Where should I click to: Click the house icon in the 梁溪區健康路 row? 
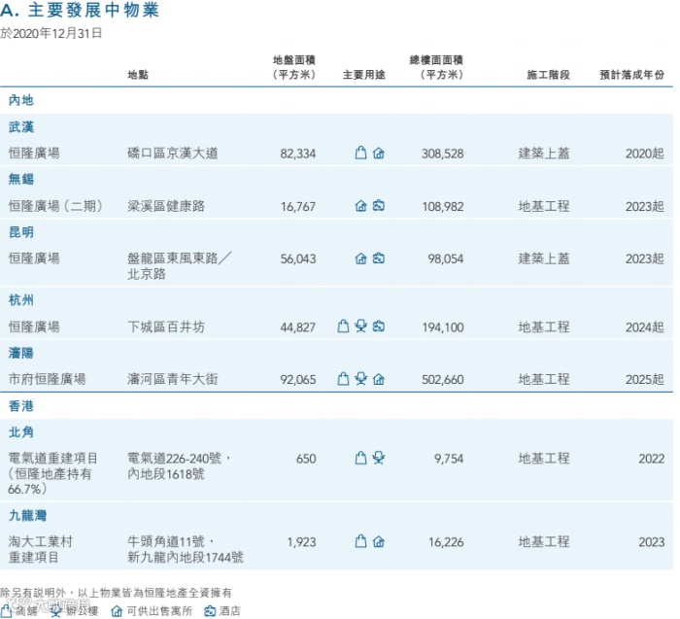pos(360,206)
